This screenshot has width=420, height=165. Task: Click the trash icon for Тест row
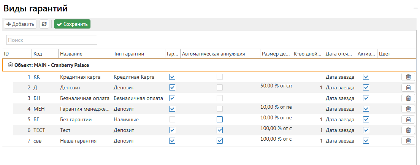pyautogui.click(x=408, y=130)
